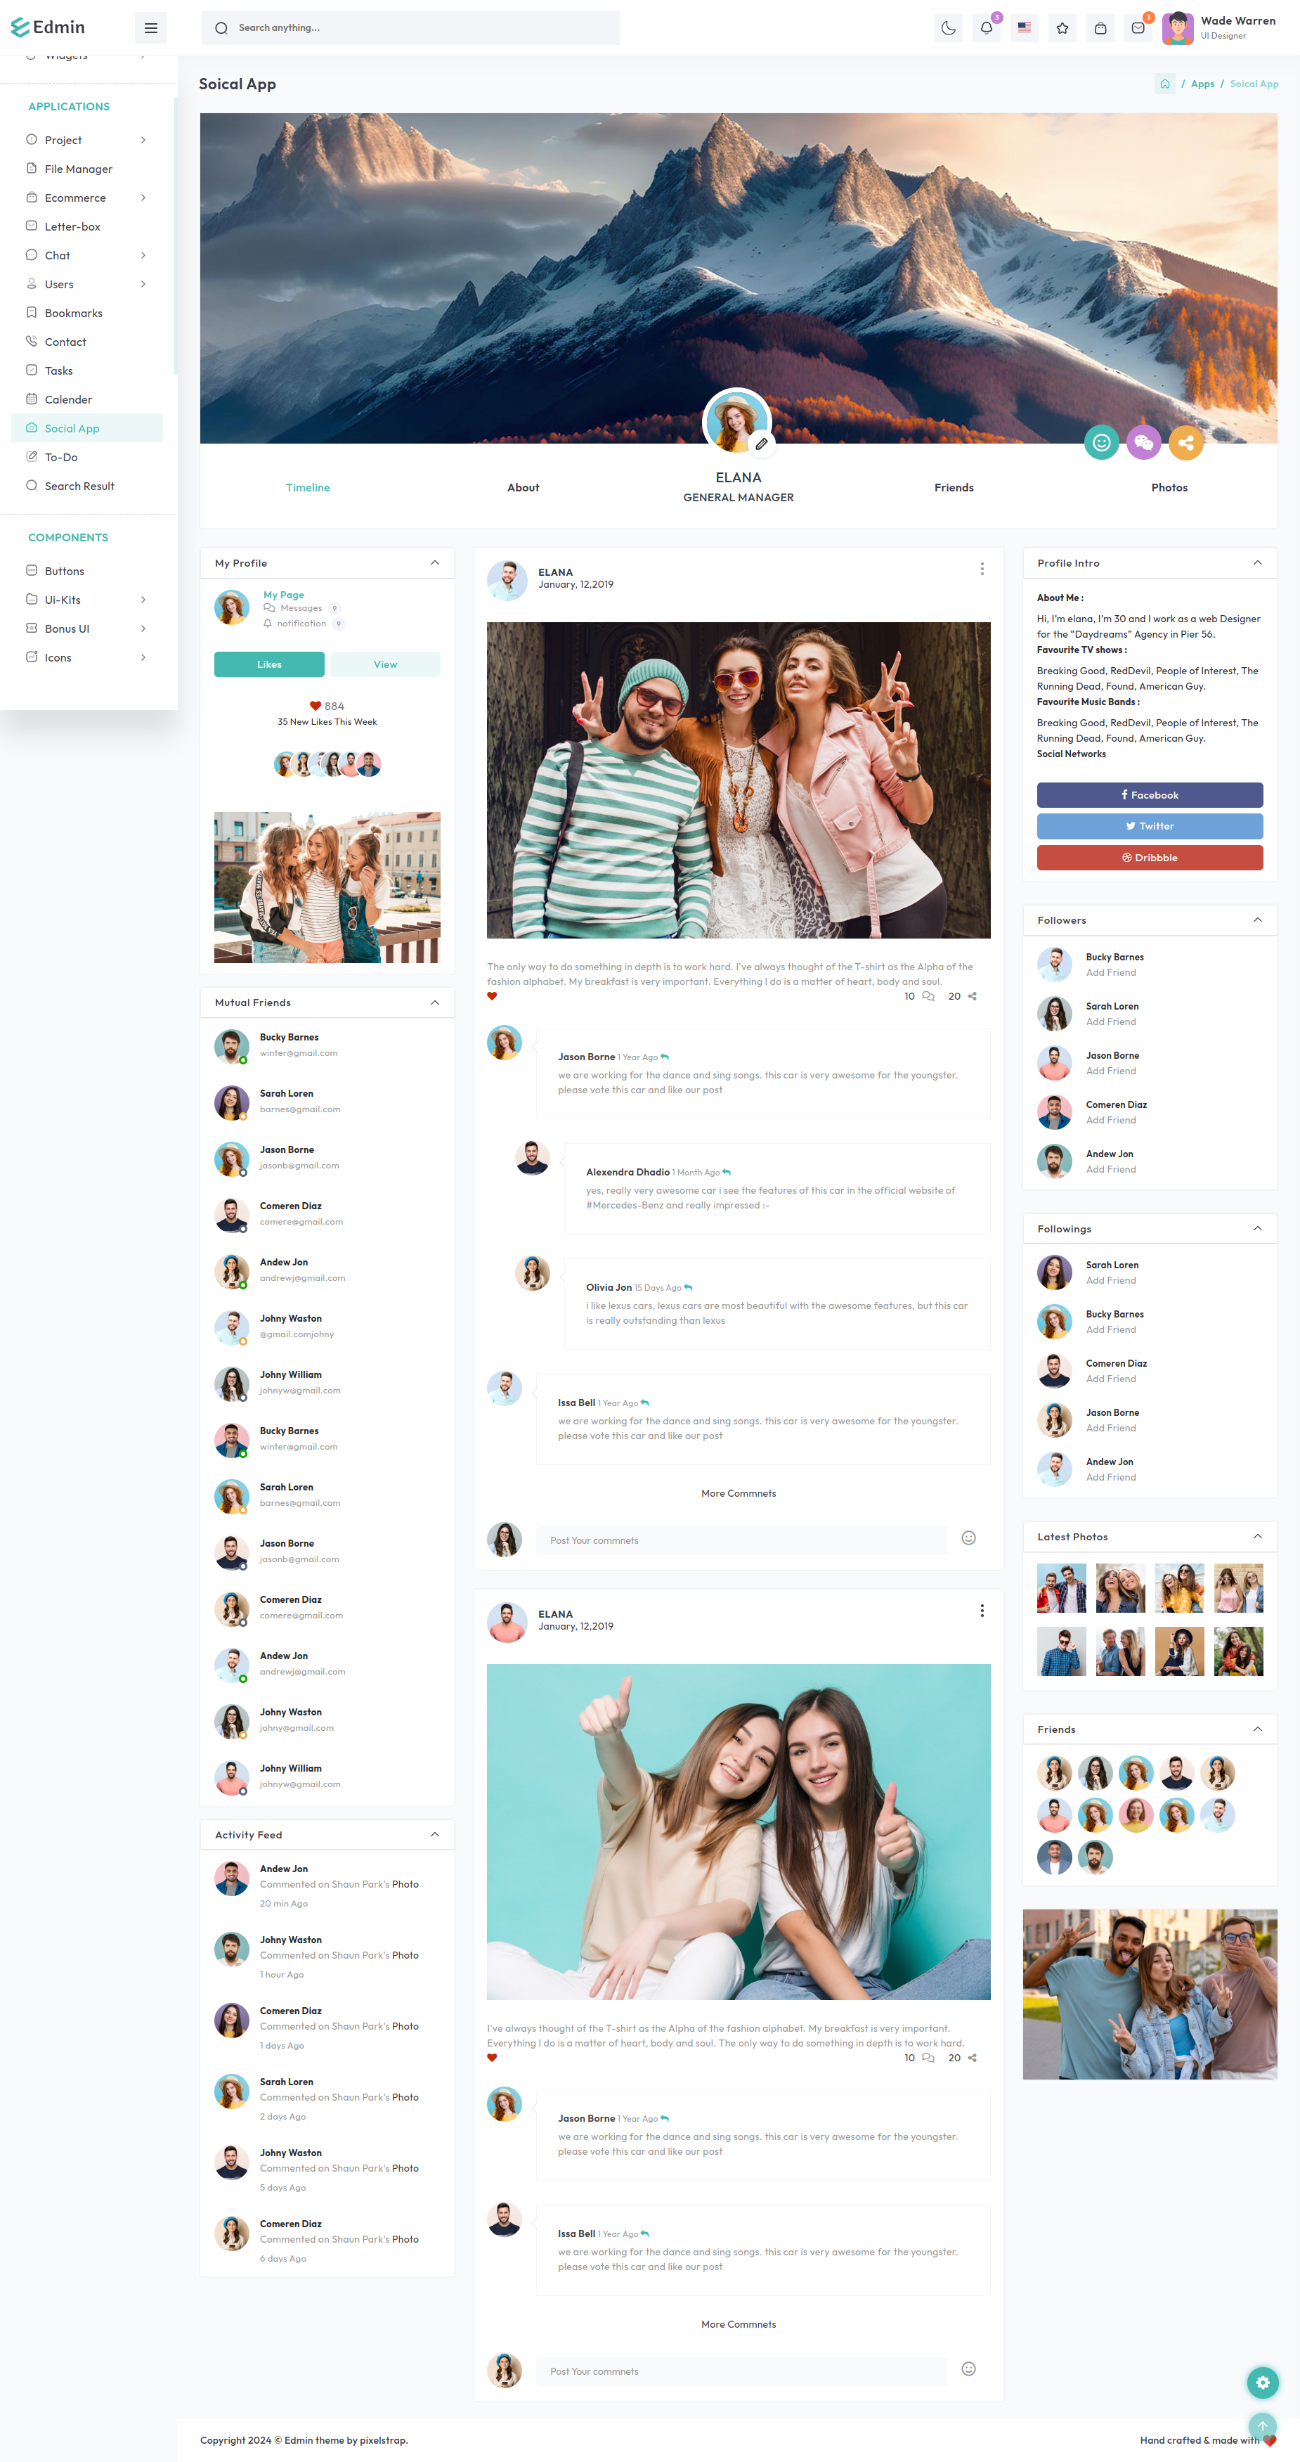This screenshot has width=1300, height=2462.
Task: Click the orange share circle button
Action: [x=1185, y=442]
